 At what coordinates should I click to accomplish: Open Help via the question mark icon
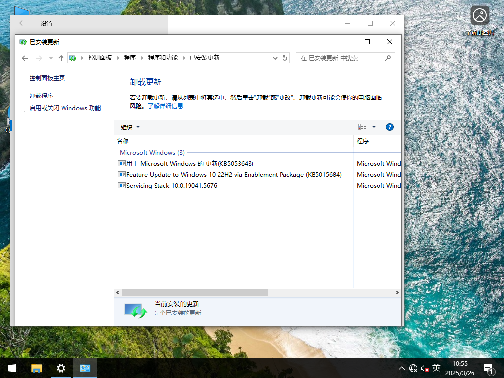tap(389, 127)
